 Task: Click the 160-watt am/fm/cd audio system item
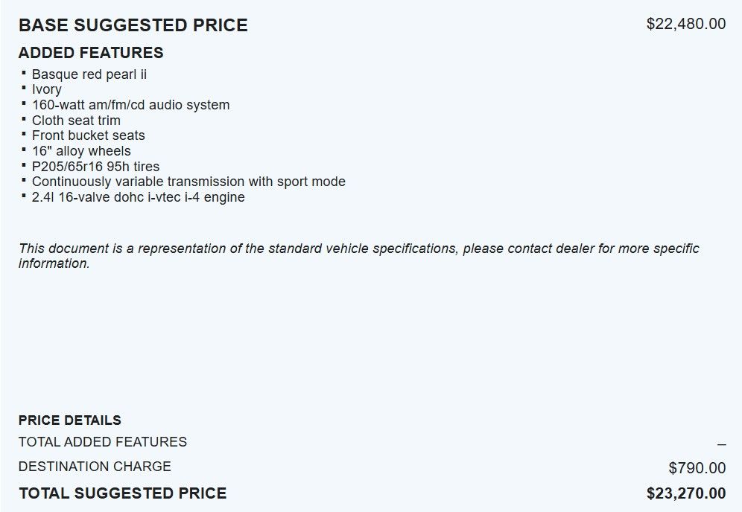[130, 105]
